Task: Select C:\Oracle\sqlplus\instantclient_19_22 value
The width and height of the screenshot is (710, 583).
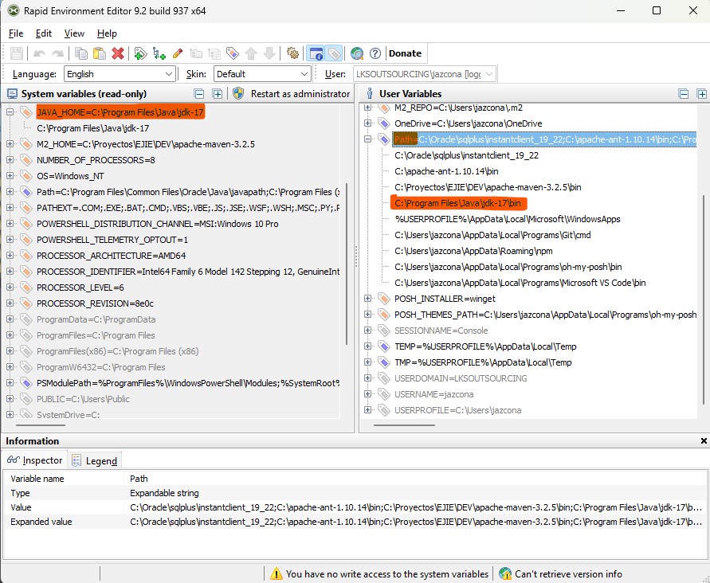Action: 466,155
